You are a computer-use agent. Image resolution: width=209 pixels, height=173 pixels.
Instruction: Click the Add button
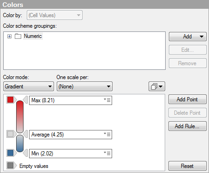188,37
